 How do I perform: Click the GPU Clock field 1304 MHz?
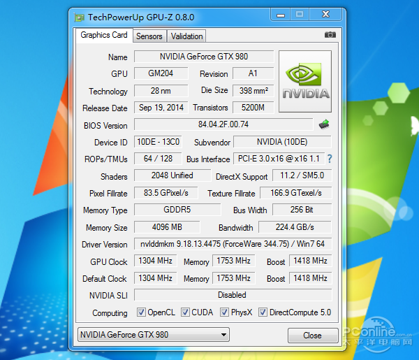coord(155,261)
